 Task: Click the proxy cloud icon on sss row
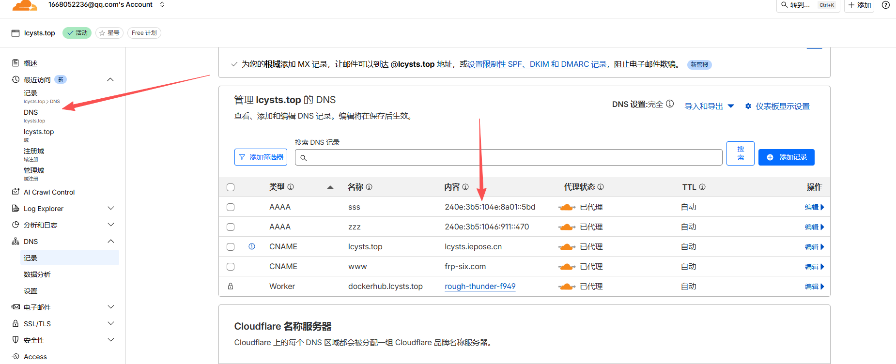pyautogui.click(x=567, y=207)
